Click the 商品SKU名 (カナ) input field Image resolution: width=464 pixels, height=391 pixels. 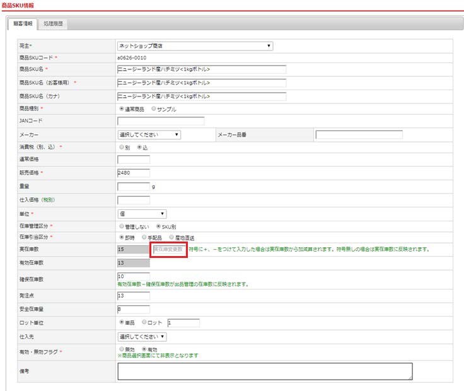[202, 96]
